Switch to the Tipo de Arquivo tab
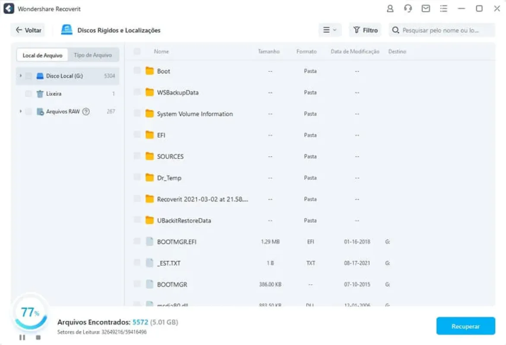 93,55
